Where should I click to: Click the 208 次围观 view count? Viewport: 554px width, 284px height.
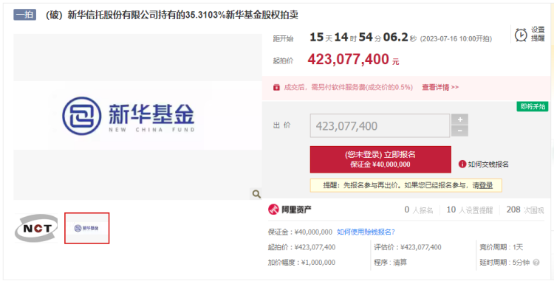525,210
